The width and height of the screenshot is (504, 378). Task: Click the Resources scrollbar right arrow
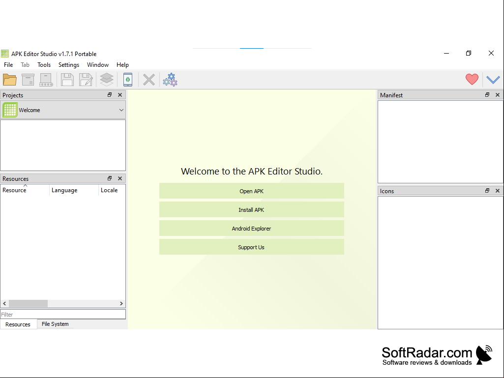tap(121, 303)
